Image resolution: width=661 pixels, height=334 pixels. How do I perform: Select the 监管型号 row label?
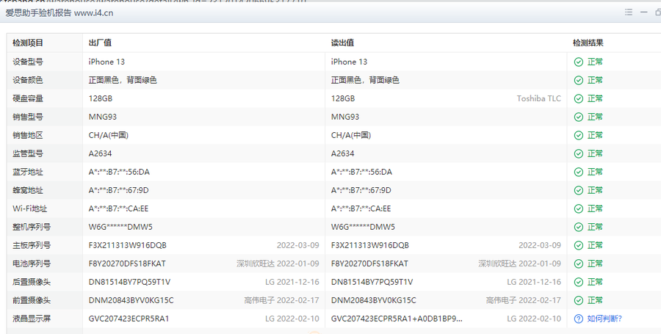[x=28, y=153]
